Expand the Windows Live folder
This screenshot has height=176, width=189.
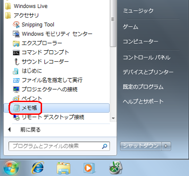pyautogui.click(x=26, y=6)
